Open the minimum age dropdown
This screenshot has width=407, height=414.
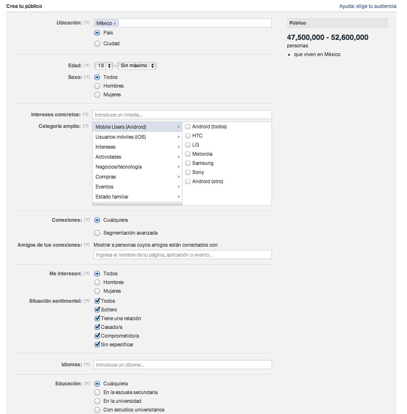104,66
